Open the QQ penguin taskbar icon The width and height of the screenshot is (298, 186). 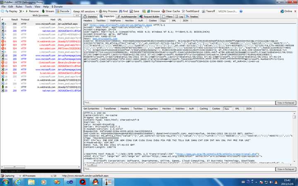[x=96, y=182]
